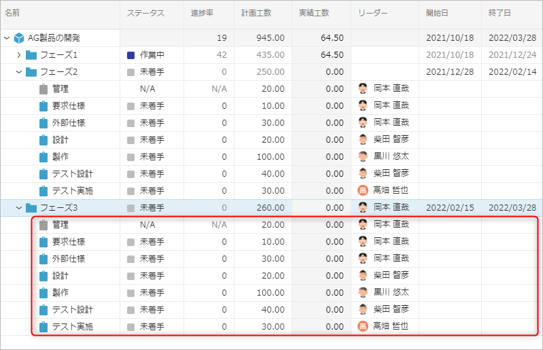Click the フェーズ3 folder icon
Viewport: 543px width, 350px height.
pyautogui.click(x=31, y=208)
